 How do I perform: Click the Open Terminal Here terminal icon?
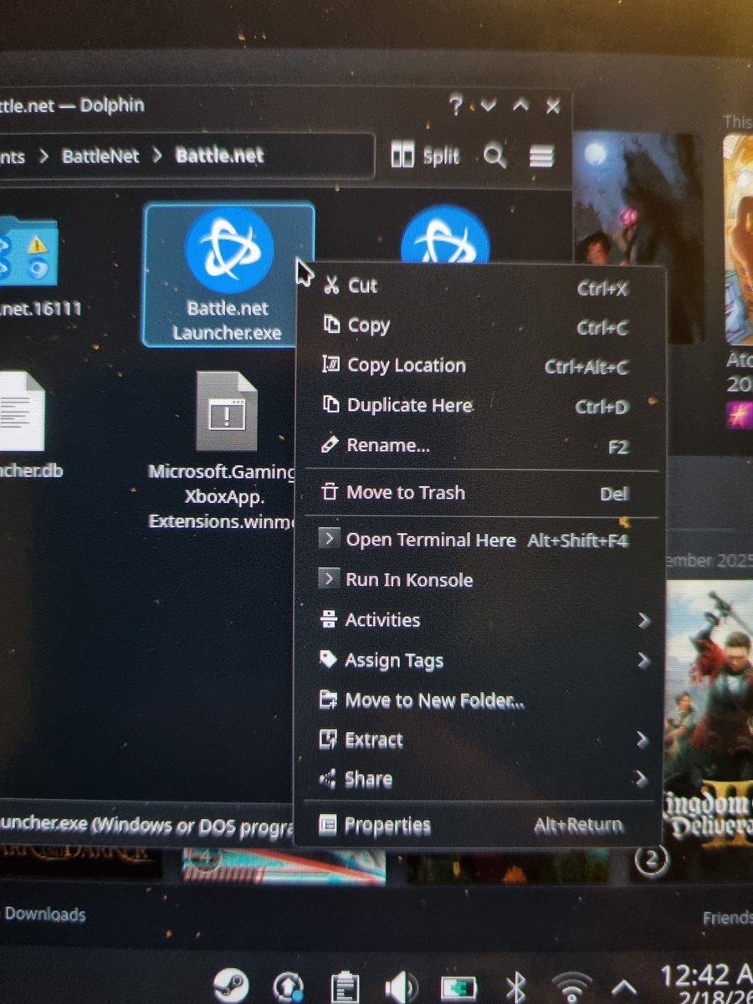(329, 540)
